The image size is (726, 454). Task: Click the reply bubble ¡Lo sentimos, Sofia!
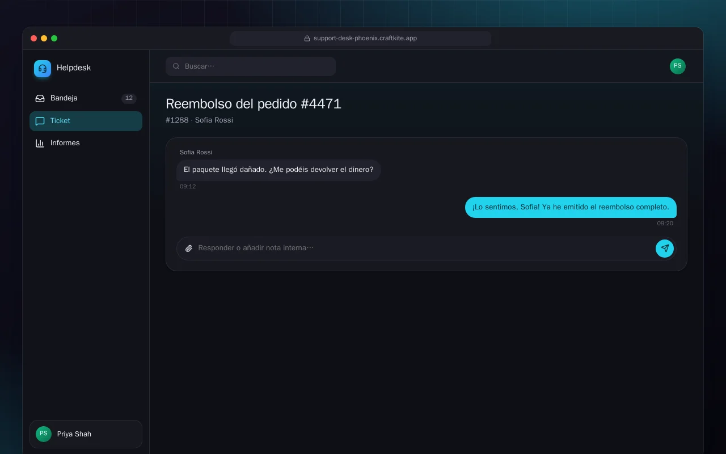tap(571, 207)
